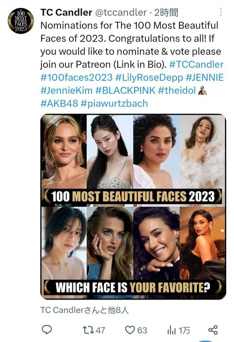234x342 pixels.
Task: Open view analytics bar chart icon
Action: (x=171, y=330)
